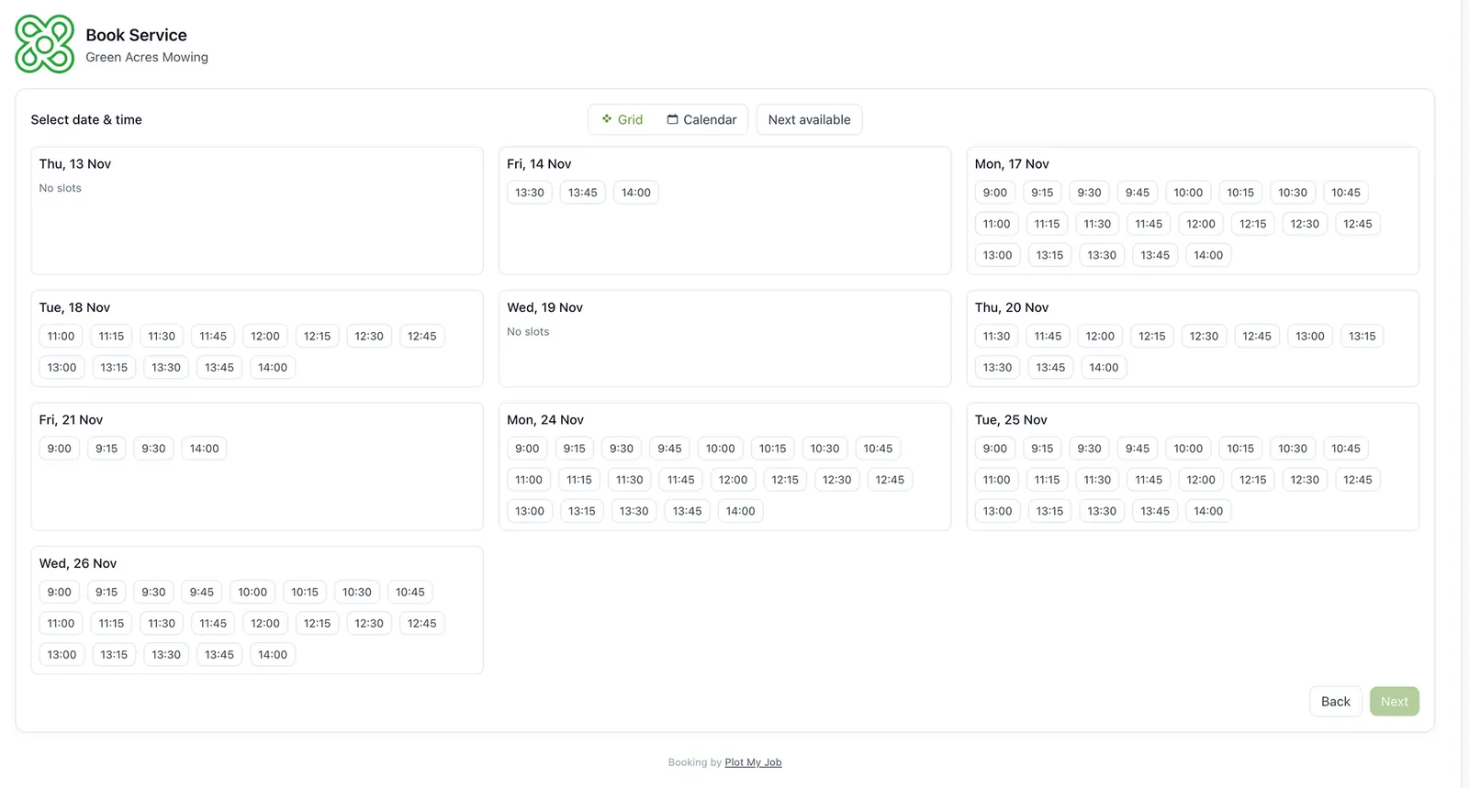Viewport: 1469px width, 788px height.
Task: Click the Next available button
Action: 809,120
